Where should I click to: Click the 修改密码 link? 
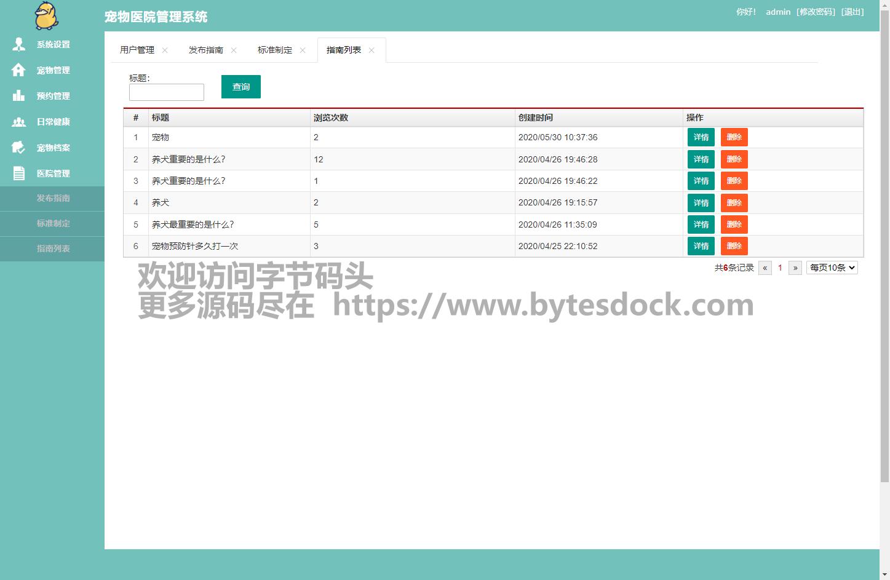pos(816,12)
